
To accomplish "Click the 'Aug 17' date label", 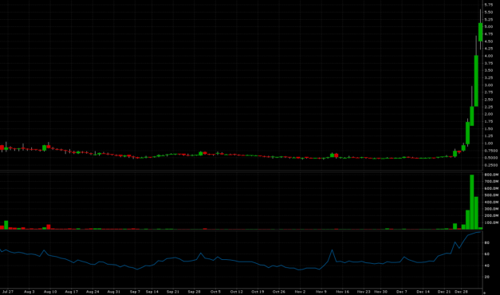I will point(72,292).
